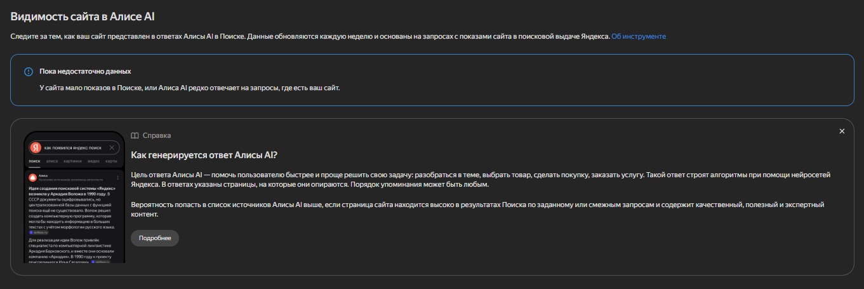Switch to "видео" tab in phone preview
The image size is (864, 289).
click(x=94, y=162)
